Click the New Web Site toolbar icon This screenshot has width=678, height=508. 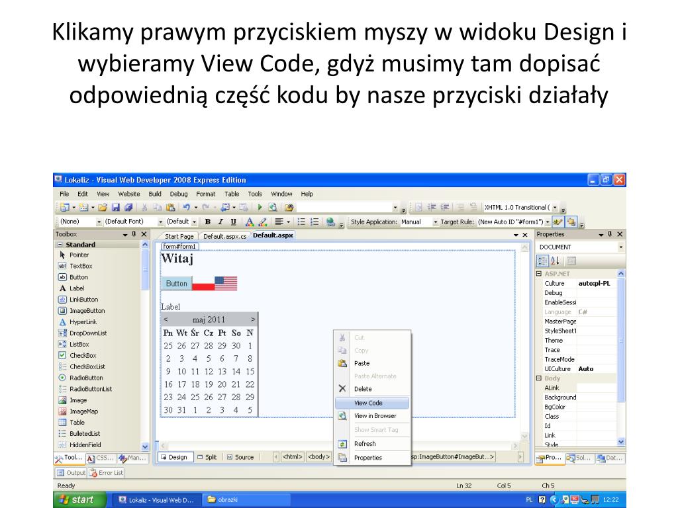point(65,207)
